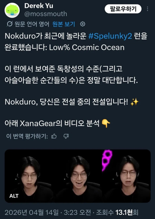155x219 pixels.
Task: Open the #Spelunky2 hashtag
Action: point(110,36)
